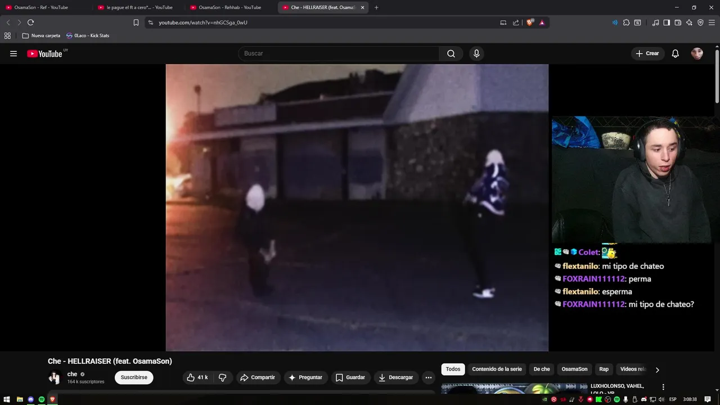This screenshot has height=405, width=720.
Task: Open the che channel avatar
Action: pyautogui.click(x=55, y=377)
